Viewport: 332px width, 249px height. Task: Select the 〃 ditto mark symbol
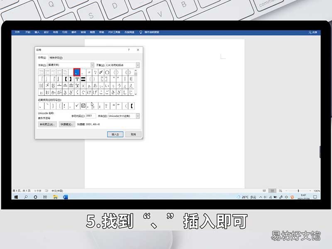click(89, 72)
